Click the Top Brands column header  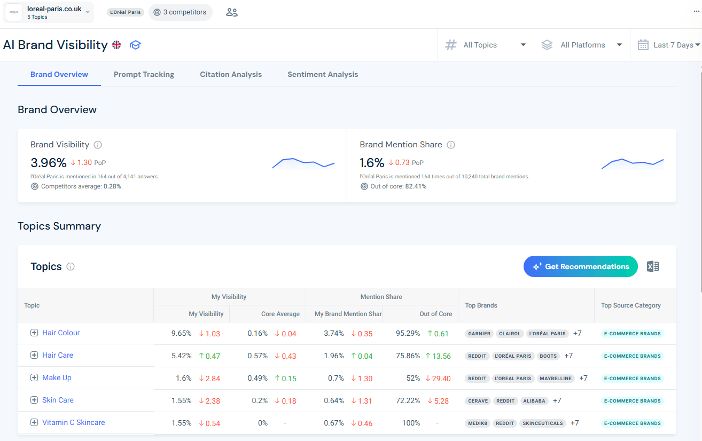pyautogui.click(x=526, y=305)
